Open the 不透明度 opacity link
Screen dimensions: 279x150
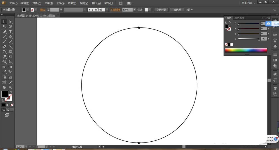tap(115, 10)
